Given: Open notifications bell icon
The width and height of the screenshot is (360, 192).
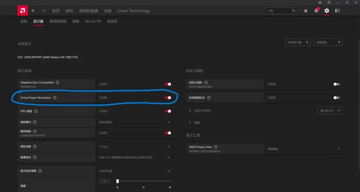Looking at the screenshot, I should point(316,11).
